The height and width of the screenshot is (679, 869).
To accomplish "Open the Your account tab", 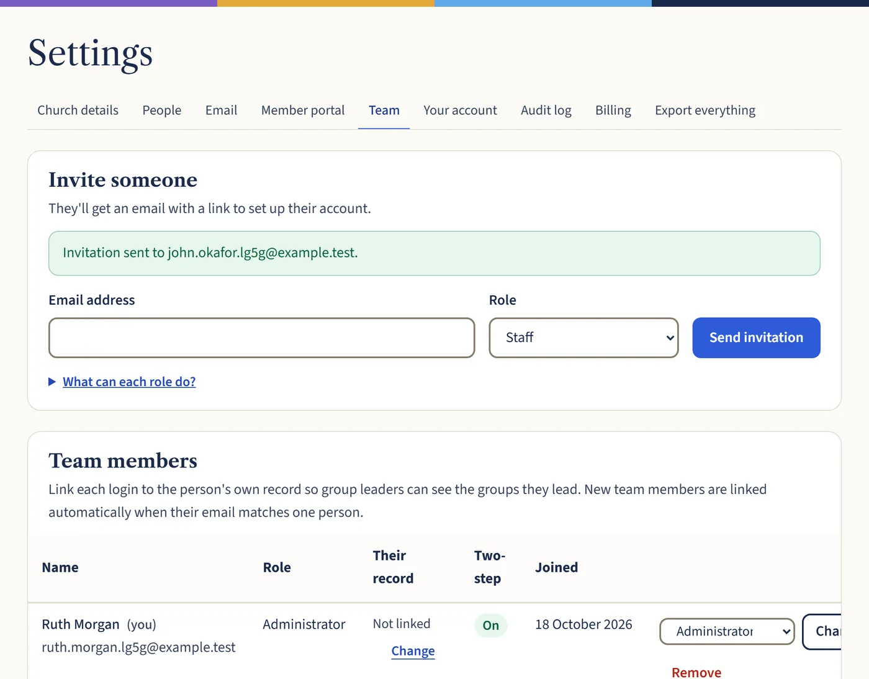I will (x=460, y=110).
